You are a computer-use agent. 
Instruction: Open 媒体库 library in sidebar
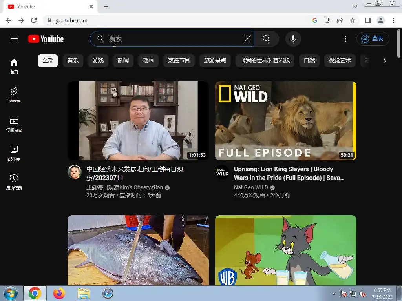[14, 153]
